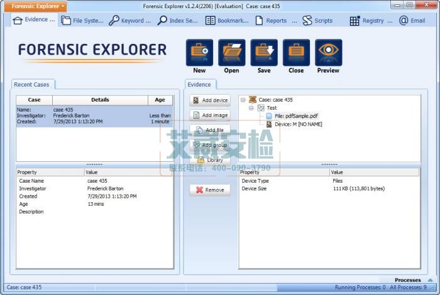Switch to the Evidence module tab
Viewport: 440px width, 295px height.
coord(34,20)
